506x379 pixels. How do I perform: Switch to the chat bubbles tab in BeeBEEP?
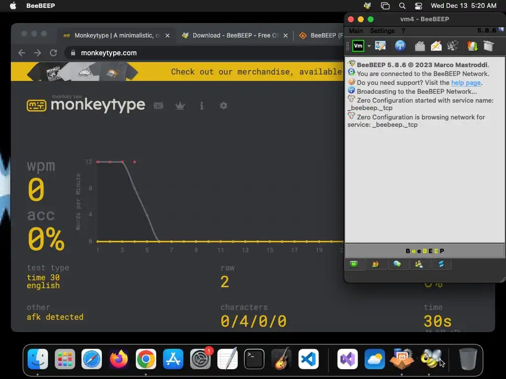pyautogui.click(x=397, y=265)
